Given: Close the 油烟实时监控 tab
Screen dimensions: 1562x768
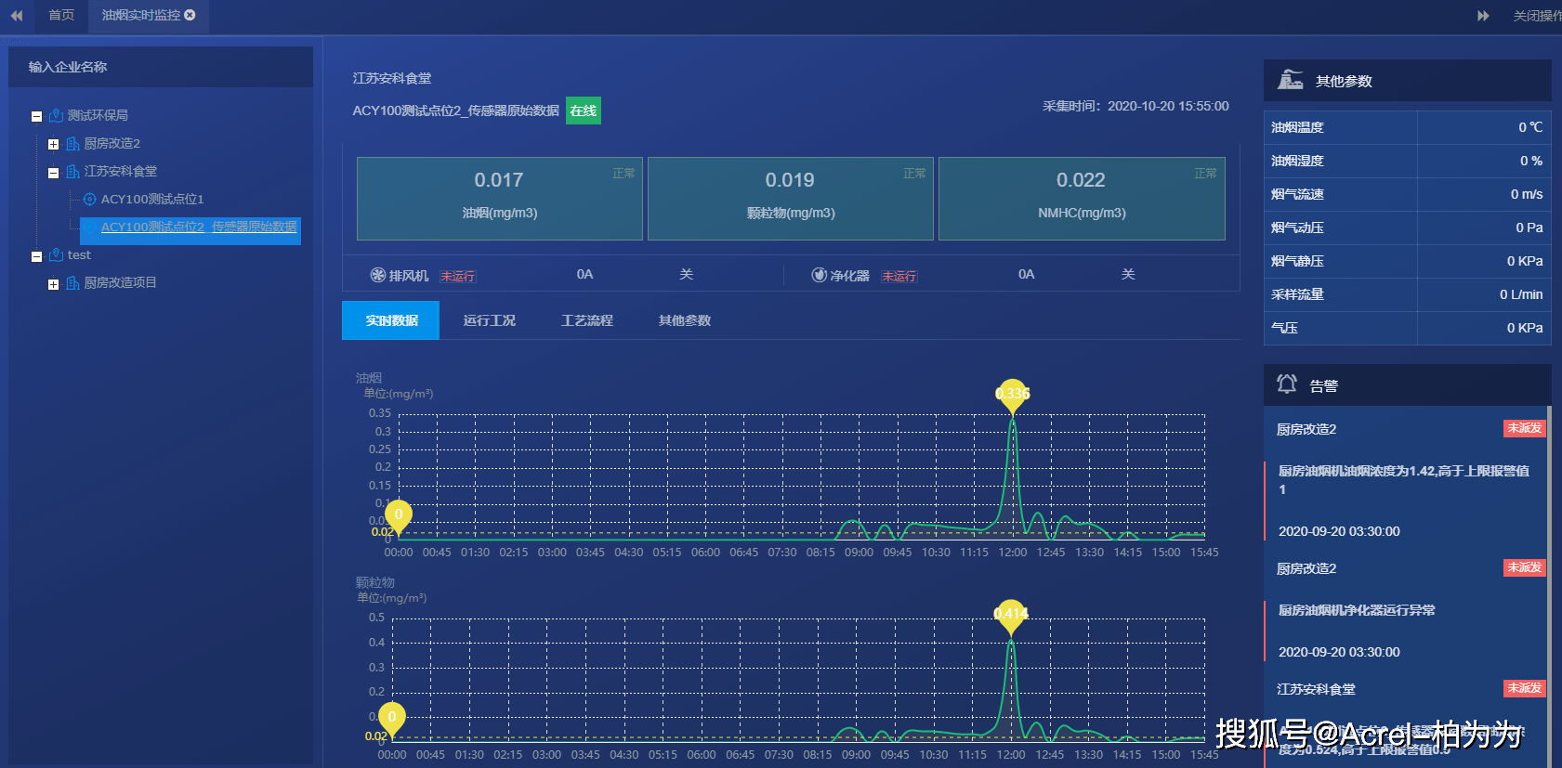Looking at the screenshot, I should click(190, 15).
